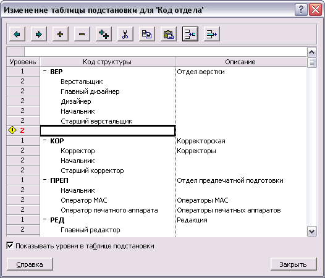Image resolution: width=325 pixels, height=278 pixels.
Task: Toggle 'Показывать уровни в таблице подстановки' checkbox
Action: click(x=10, y=246)
